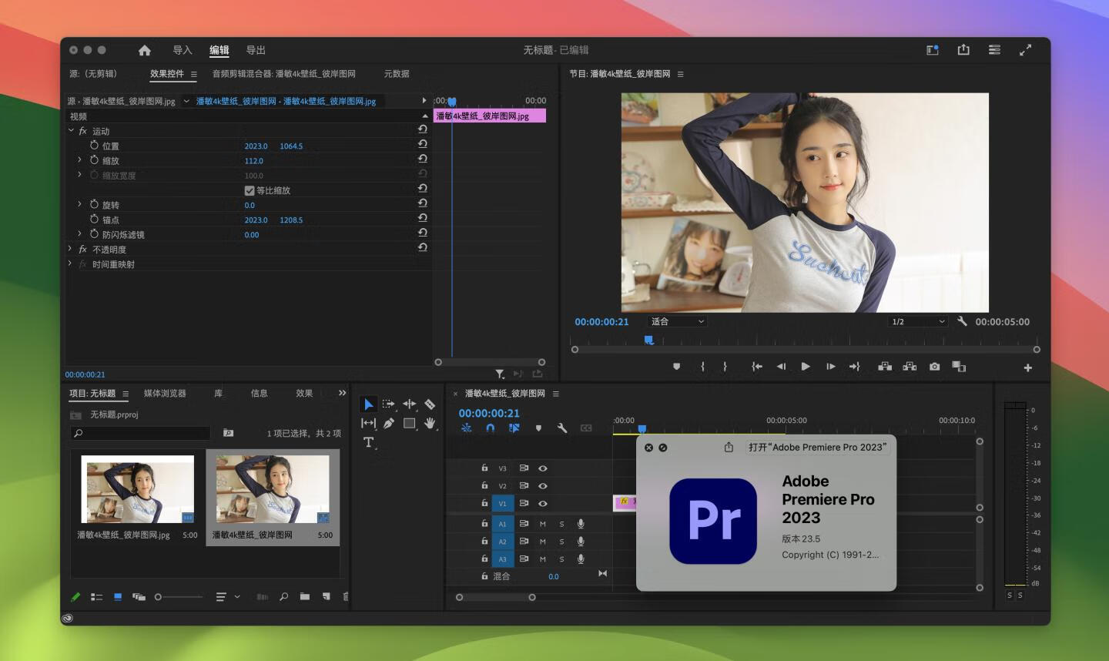Open the 音频剪辑混合器 tab
1109x661 pixels.
[284, 74]
